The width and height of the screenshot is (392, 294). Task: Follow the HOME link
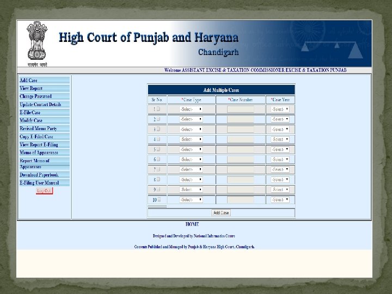pos(192,224)
